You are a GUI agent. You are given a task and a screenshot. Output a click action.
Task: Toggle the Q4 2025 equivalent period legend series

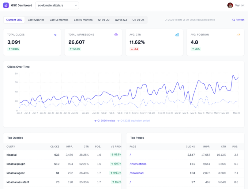click(x=133, y=121)
